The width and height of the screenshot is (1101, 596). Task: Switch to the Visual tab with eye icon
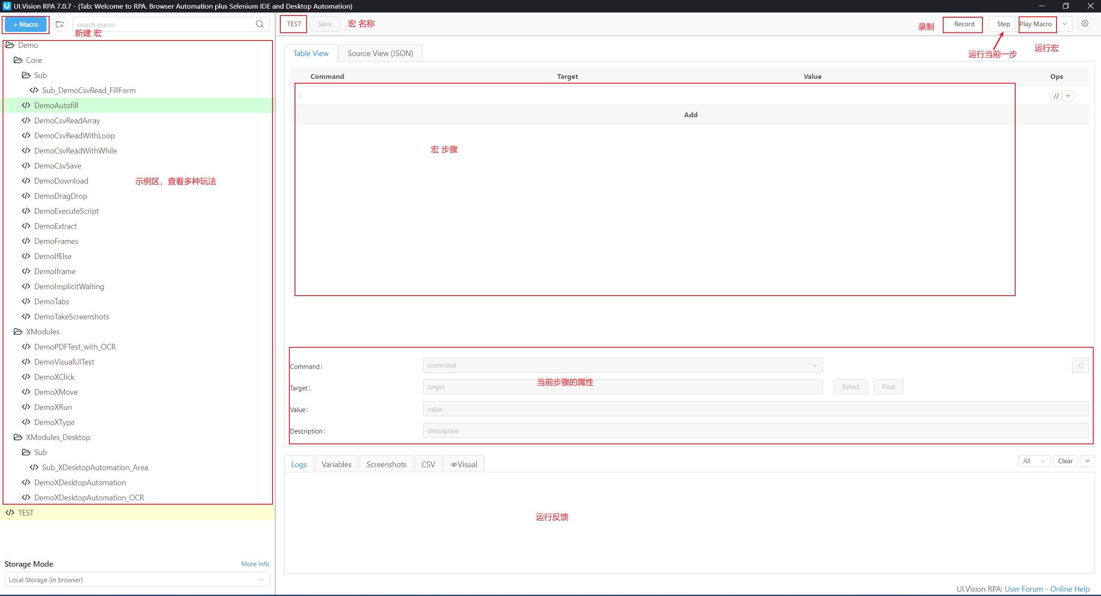coord(463,464)
